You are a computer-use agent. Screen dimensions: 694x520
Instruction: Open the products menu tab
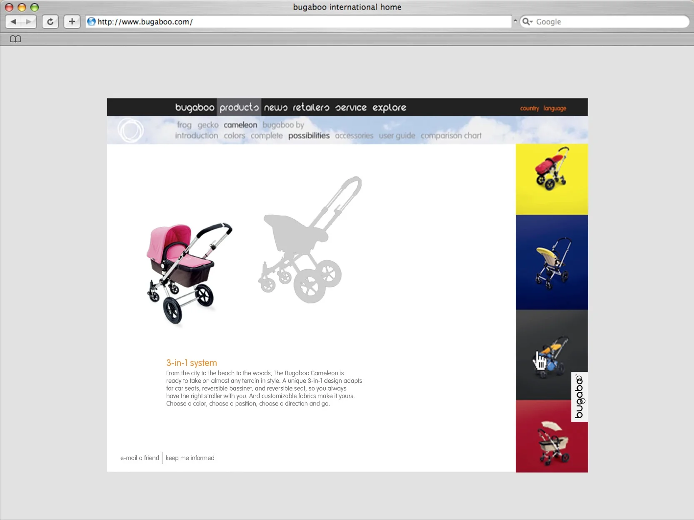(239, 107)
